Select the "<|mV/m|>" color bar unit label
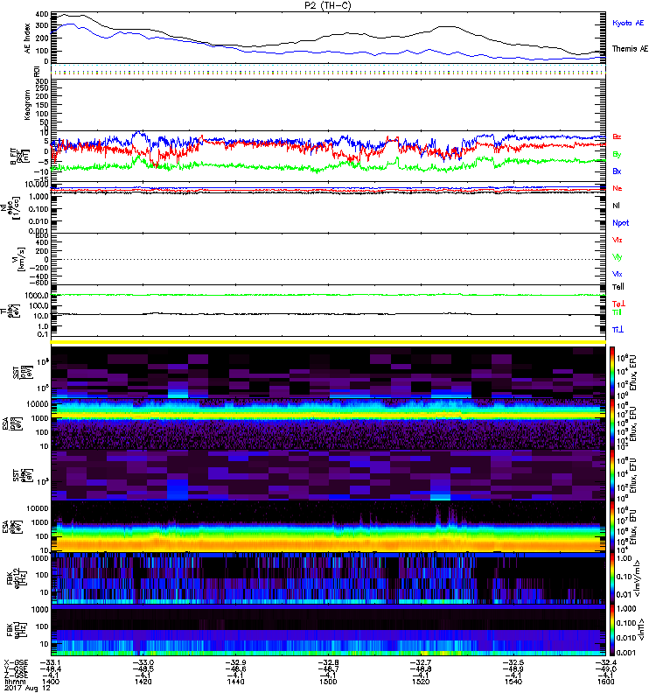Viewport: 656px width, 700px height. pos(638,578)
